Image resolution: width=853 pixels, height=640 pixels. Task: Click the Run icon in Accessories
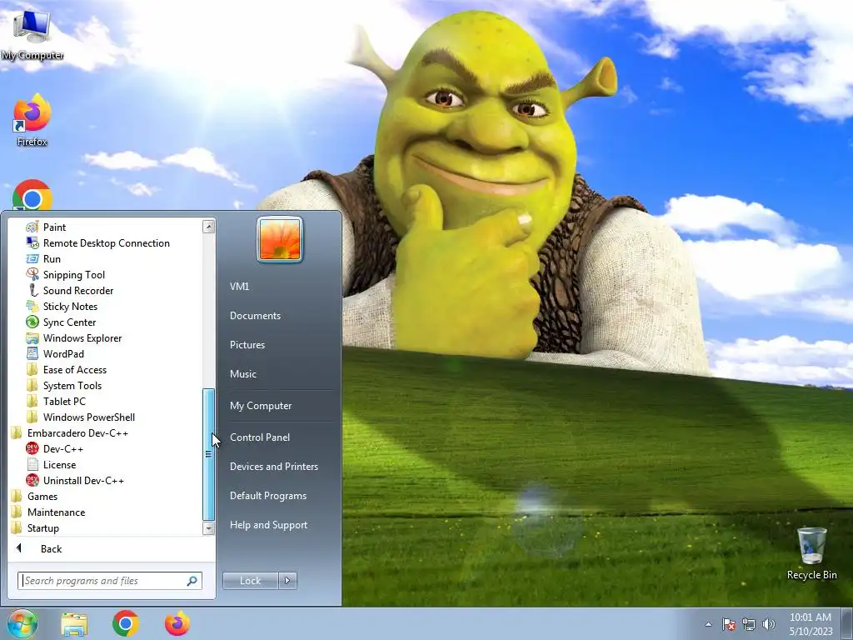[32, 258]
